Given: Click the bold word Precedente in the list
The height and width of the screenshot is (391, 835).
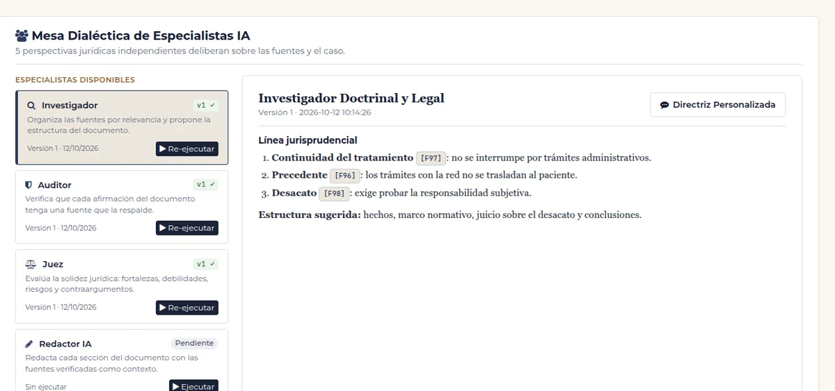Looking at the screenshot, I should 299,175.
